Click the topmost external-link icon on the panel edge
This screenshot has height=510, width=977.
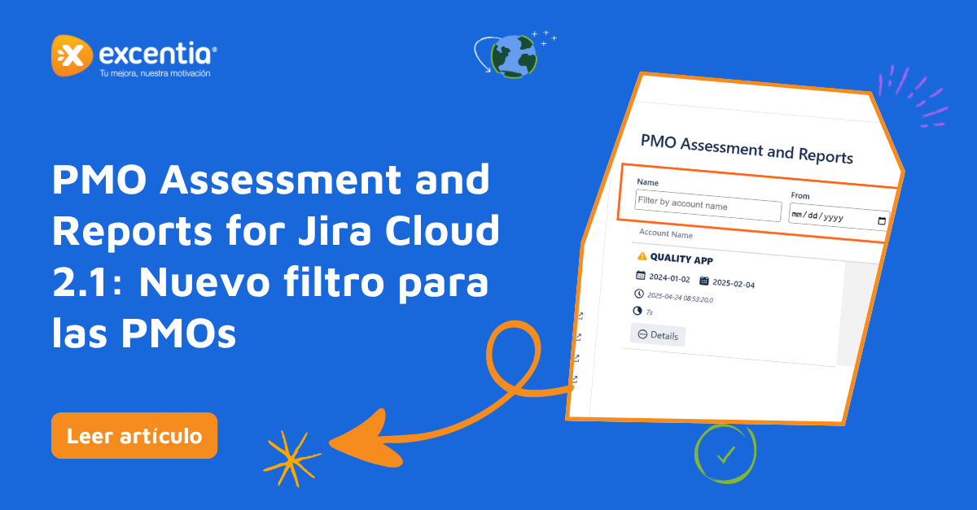click(579, 316)
